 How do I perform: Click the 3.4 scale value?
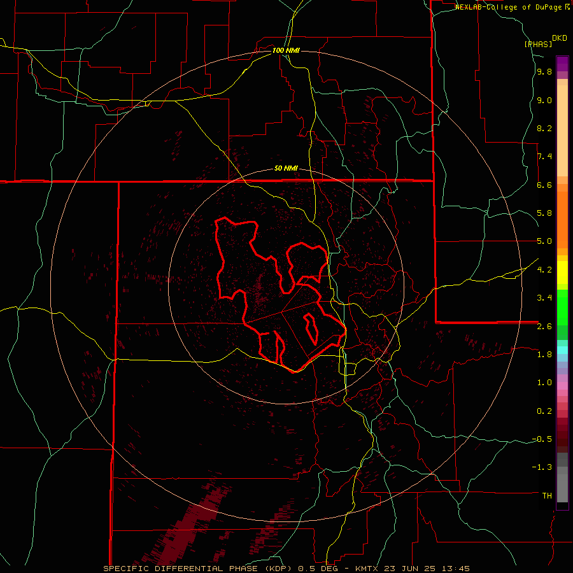544,298
